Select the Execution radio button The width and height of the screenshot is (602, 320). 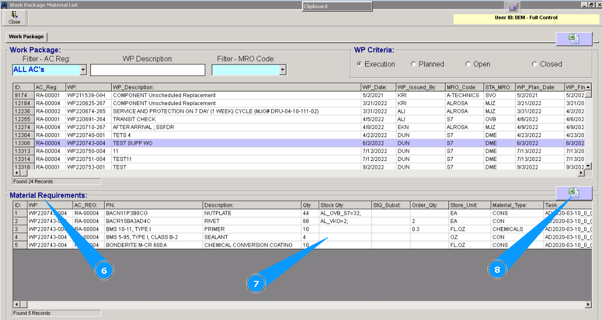point(360,64)
